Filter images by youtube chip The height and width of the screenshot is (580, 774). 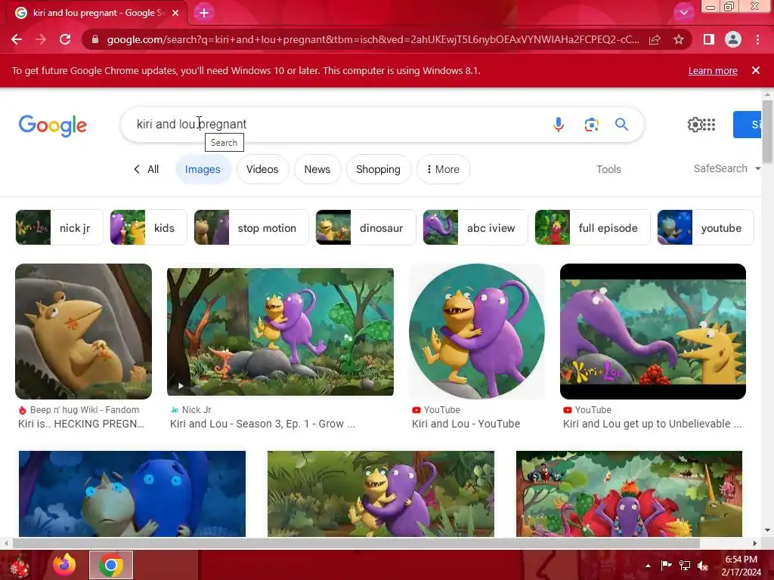pos(705,227)
